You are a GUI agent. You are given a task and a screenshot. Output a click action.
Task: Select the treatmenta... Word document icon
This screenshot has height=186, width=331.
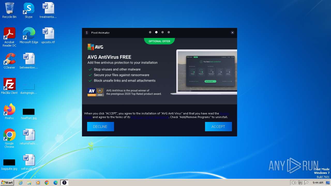pyautogui.click(x=48, y=10)
